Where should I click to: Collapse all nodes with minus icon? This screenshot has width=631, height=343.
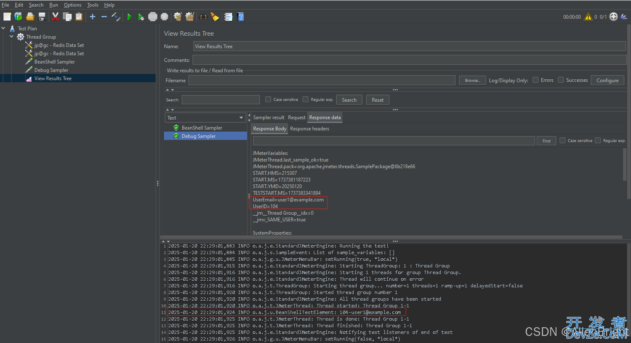point(104,17)
